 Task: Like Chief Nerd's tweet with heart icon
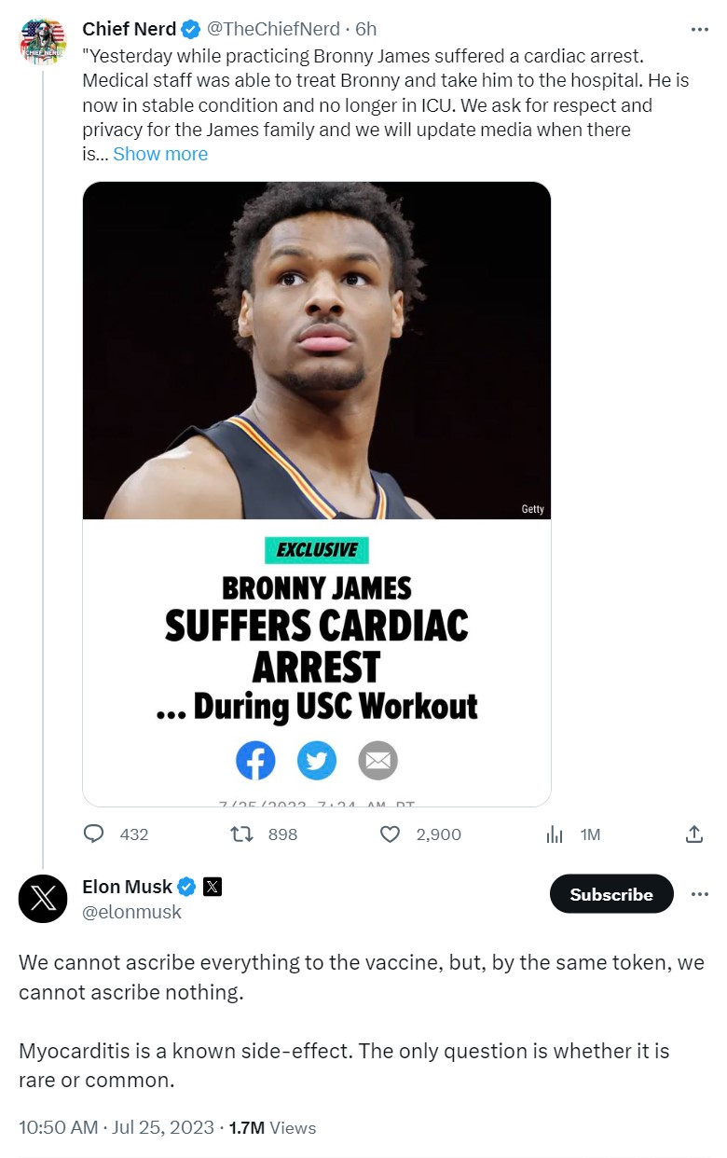[391, 834]
